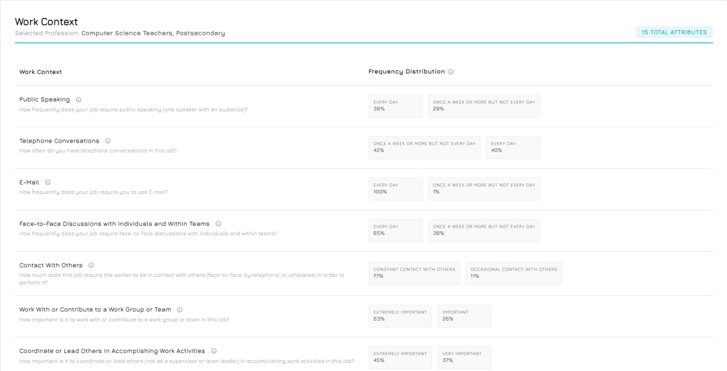
Task: Click info icon beside Coordinate or Lead Others
Action: 214,351
